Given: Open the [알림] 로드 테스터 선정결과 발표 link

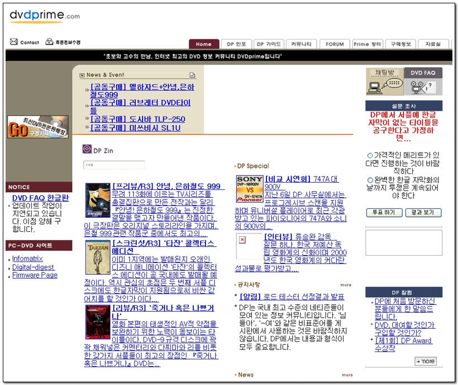Looking at the screenshot, I should point(292,296).
